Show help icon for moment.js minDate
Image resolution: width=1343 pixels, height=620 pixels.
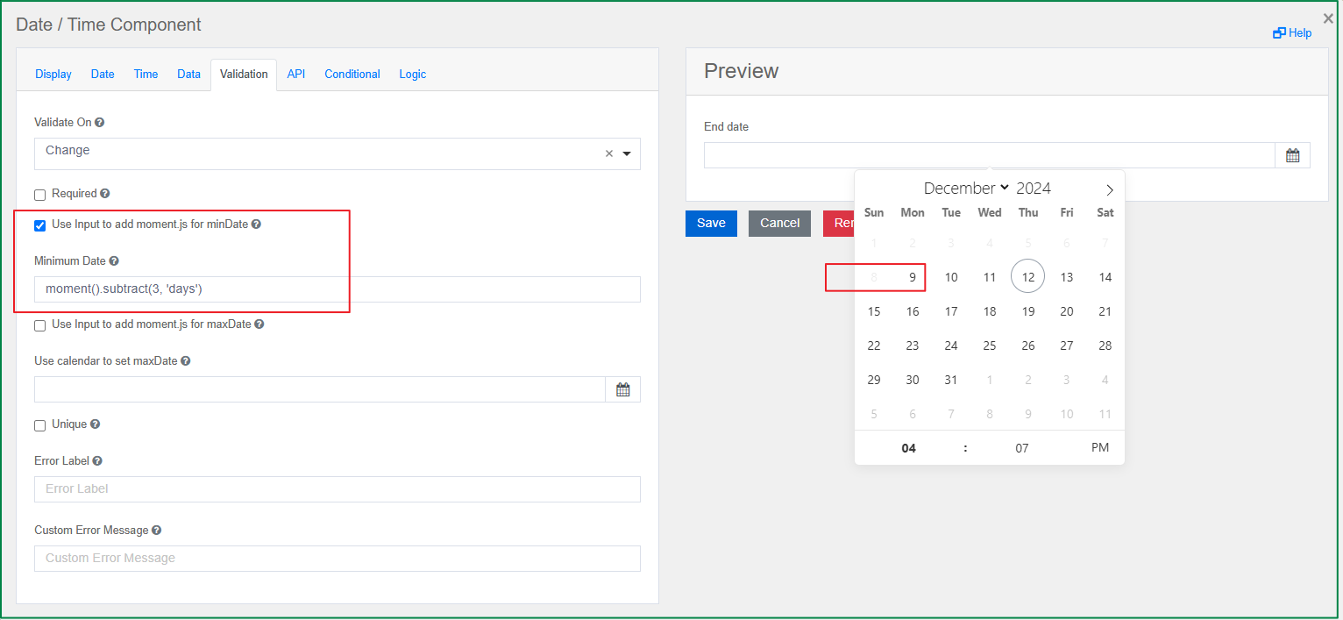tap(256, 224)
